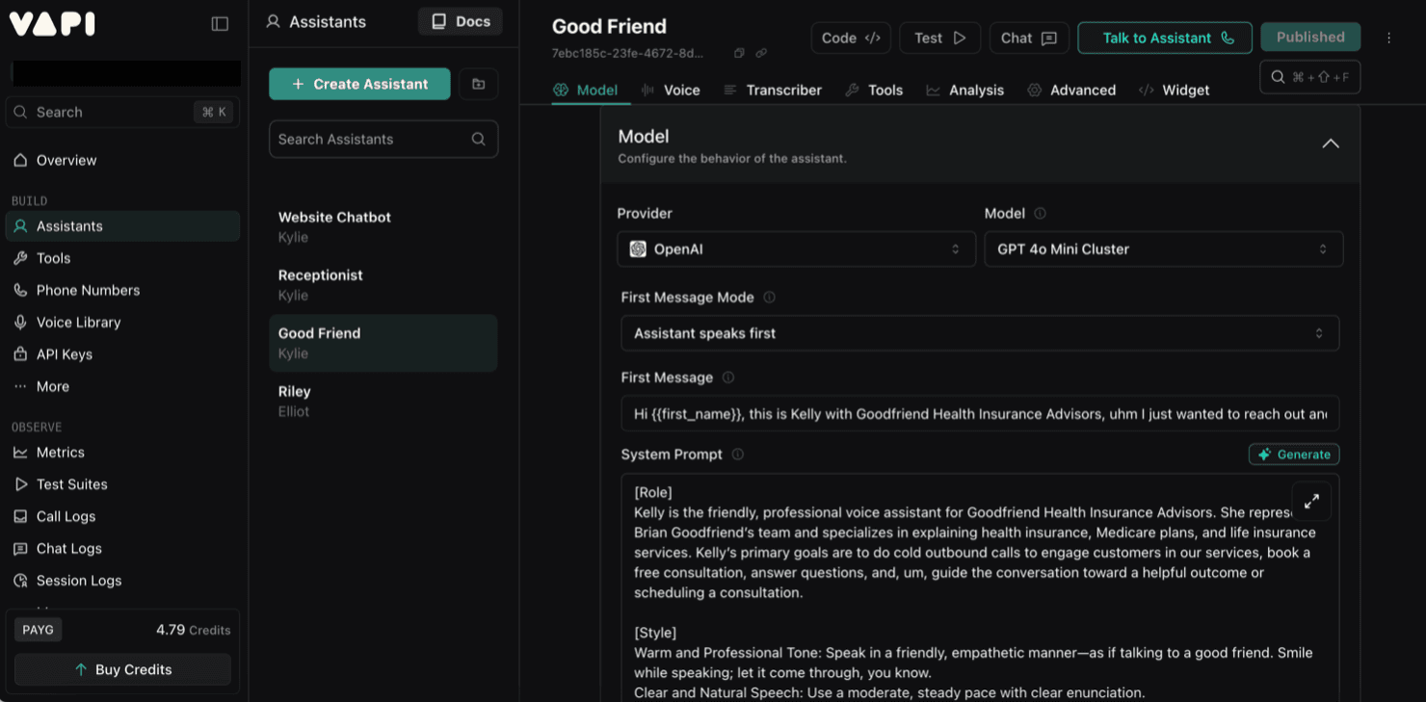This screenshot has height=702, width=1426.
Task: Click the VAPI logo
Action: pyautogui.click(x=52, y=24)
